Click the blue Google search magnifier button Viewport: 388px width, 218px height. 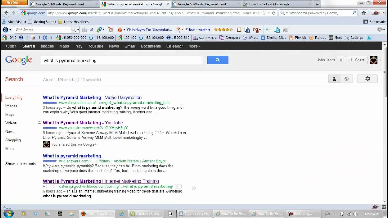point(218,60)
